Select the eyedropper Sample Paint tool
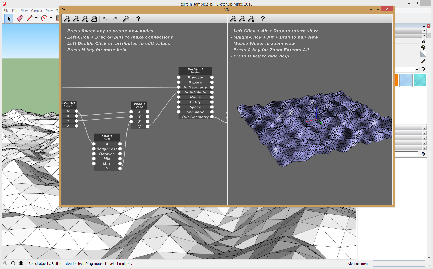Screen dimensions: 433x269 click(423, 61)
